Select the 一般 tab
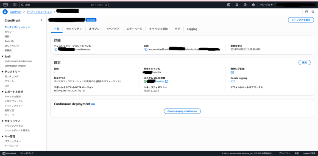 pyautogui.click(x=56, y=29)
